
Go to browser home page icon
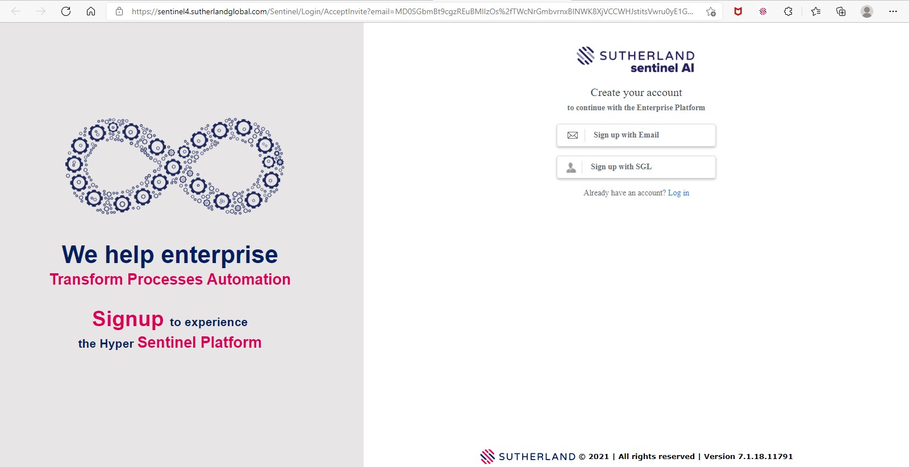91,11
